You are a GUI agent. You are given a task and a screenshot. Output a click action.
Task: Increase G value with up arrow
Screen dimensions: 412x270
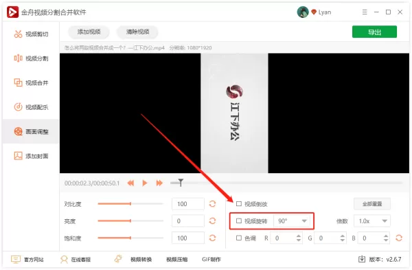click(343, 236)
